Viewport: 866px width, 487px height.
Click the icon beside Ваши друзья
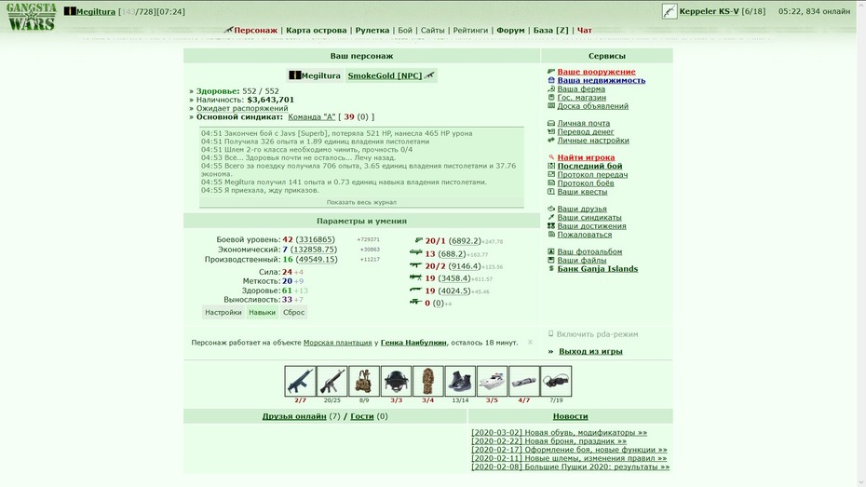550,209
